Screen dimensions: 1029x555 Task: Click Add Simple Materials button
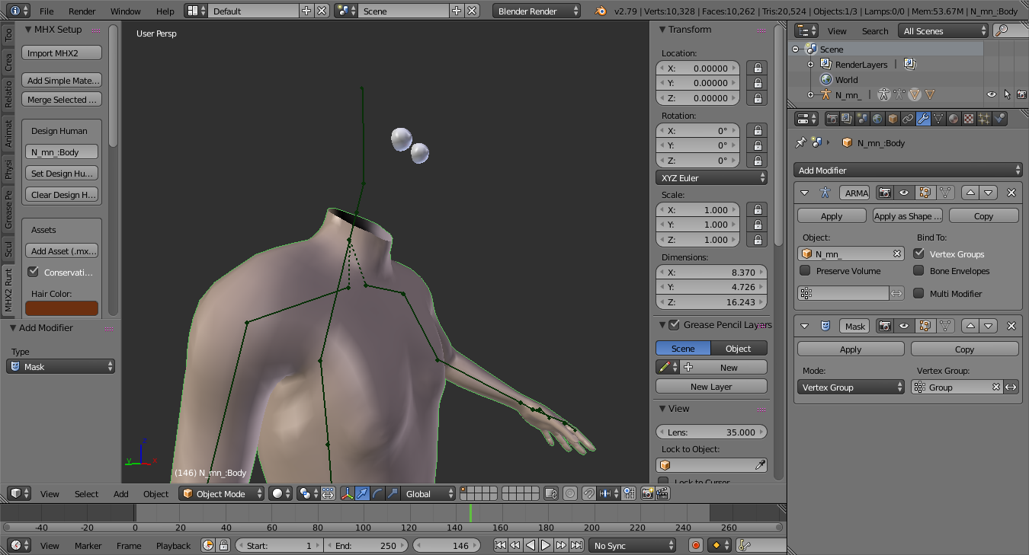click(61, 80)
